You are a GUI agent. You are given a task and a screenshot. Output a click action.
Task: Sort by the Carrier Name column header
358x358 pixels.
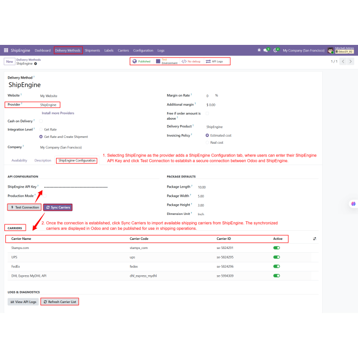click(21, 239)
